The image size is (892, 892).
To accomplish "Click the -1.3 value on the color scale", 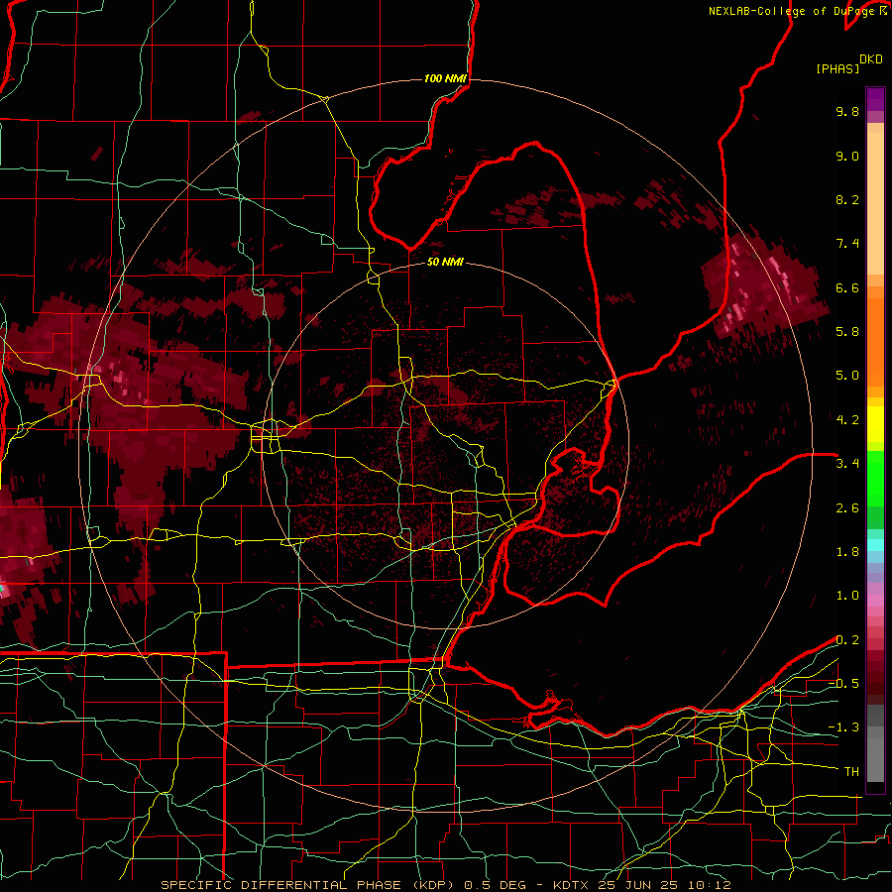I will point(843,727).
